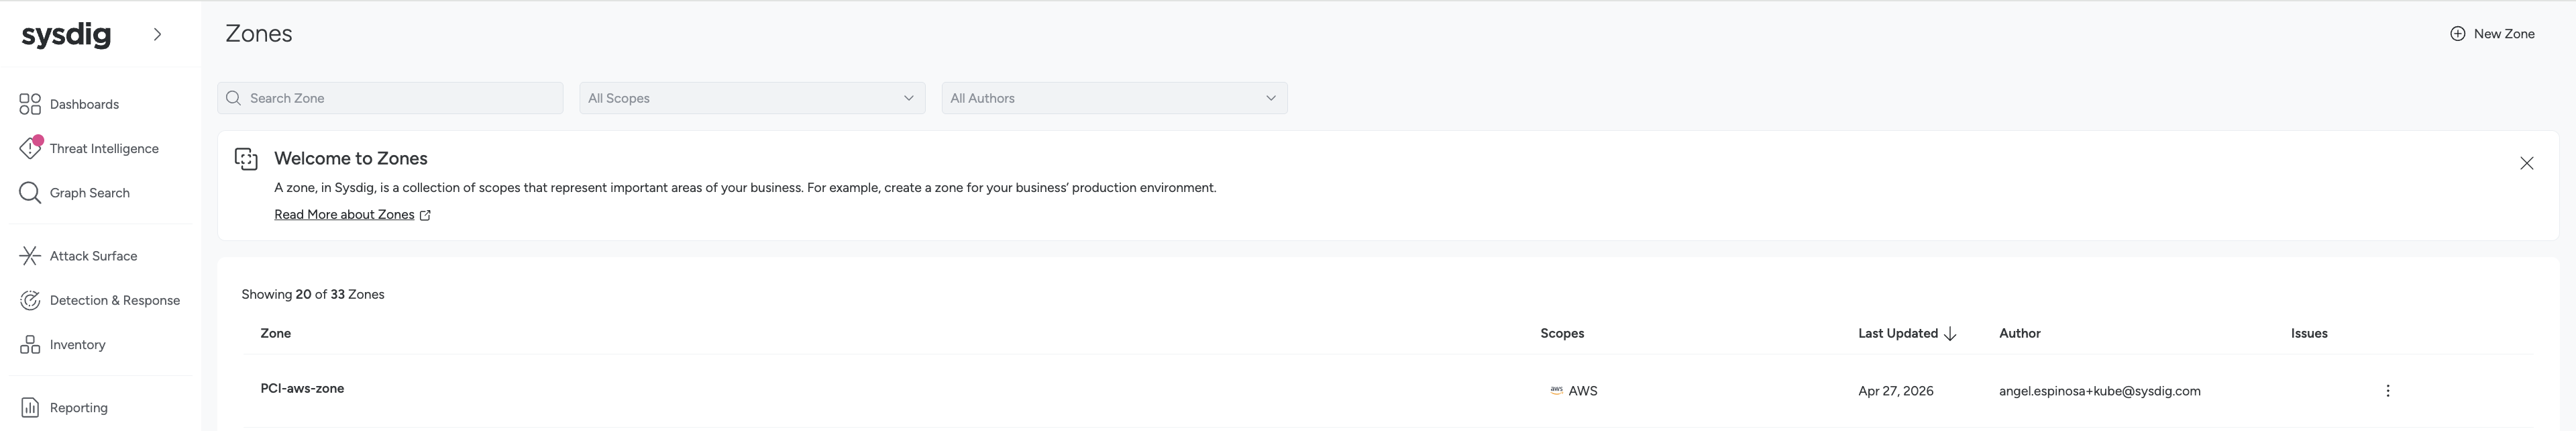The height and width of the screenshot is (431, 2576).
Task: Open Attack Surface icon in sidebar
Action: pyautogui.click(x=30, y=256)
